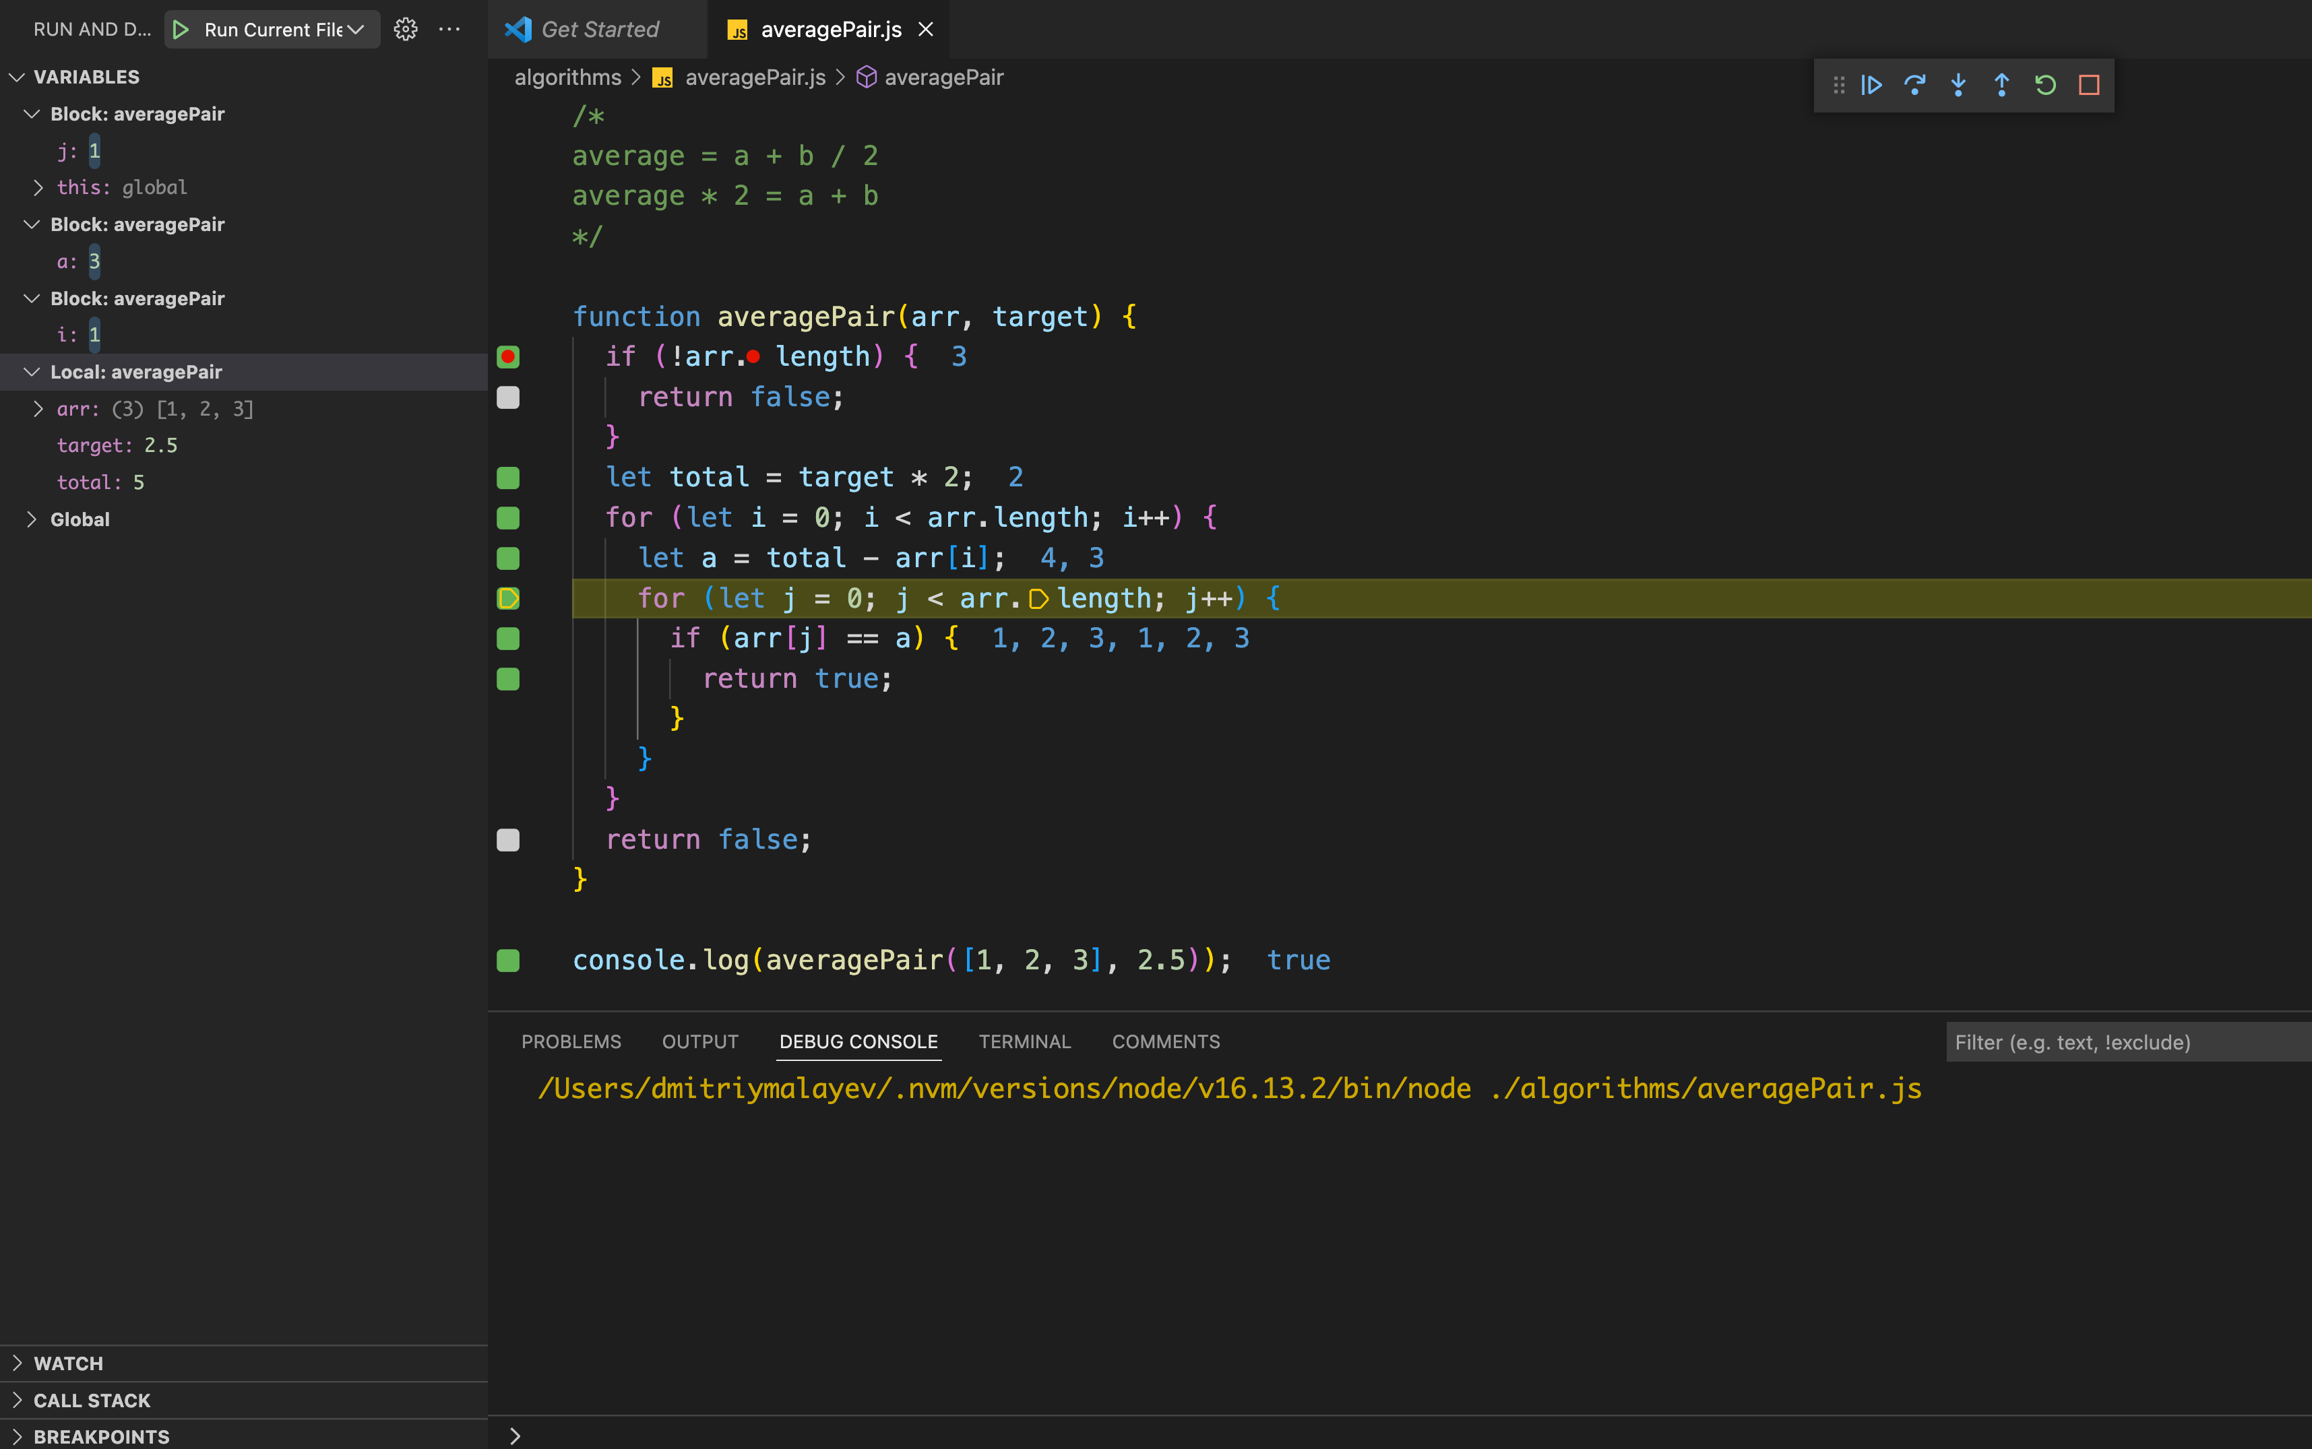Select the a: 3 variable row

pyautogui.click(x=243, y=261)
